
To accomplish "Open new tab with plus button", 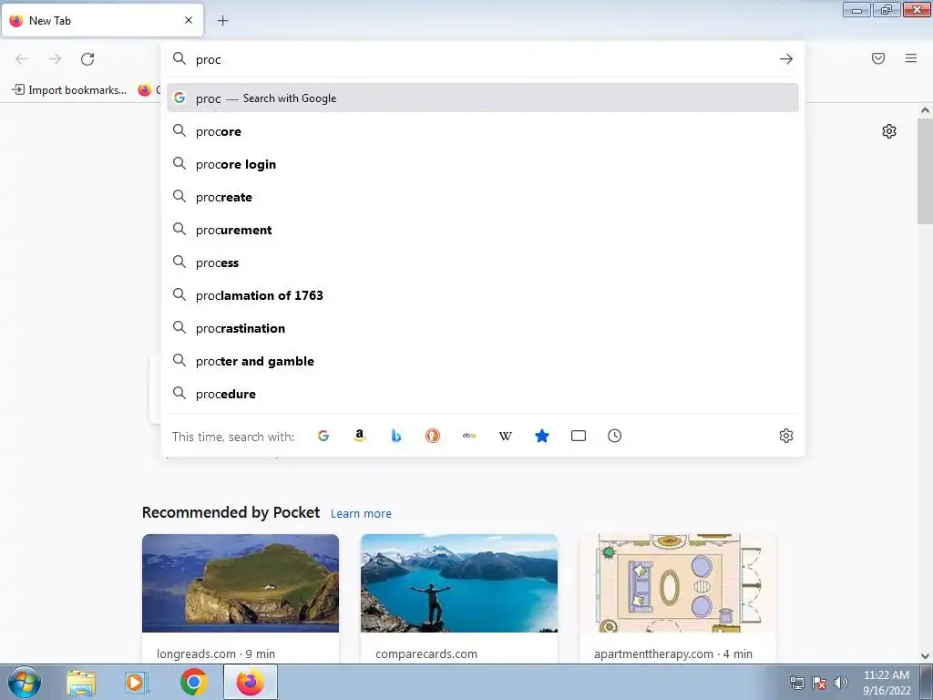I will pos(223,21).
